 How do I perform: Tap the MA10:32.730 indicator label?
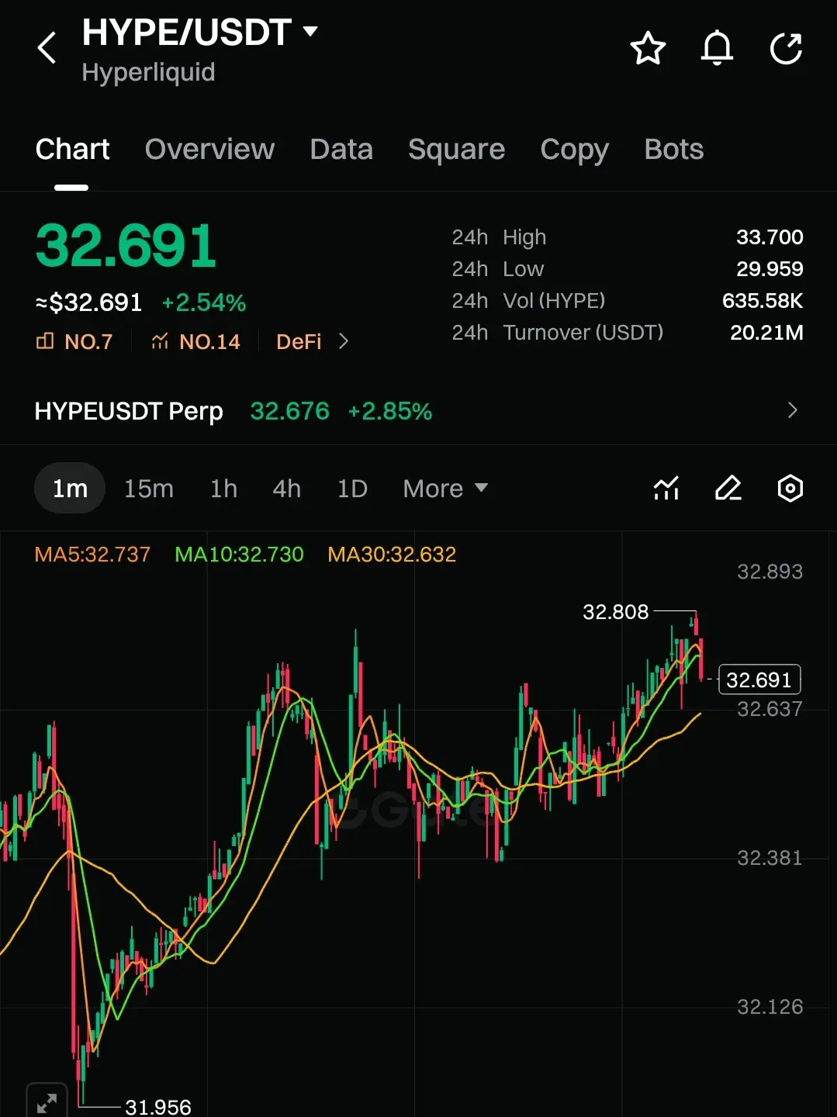tap(239, 555)
